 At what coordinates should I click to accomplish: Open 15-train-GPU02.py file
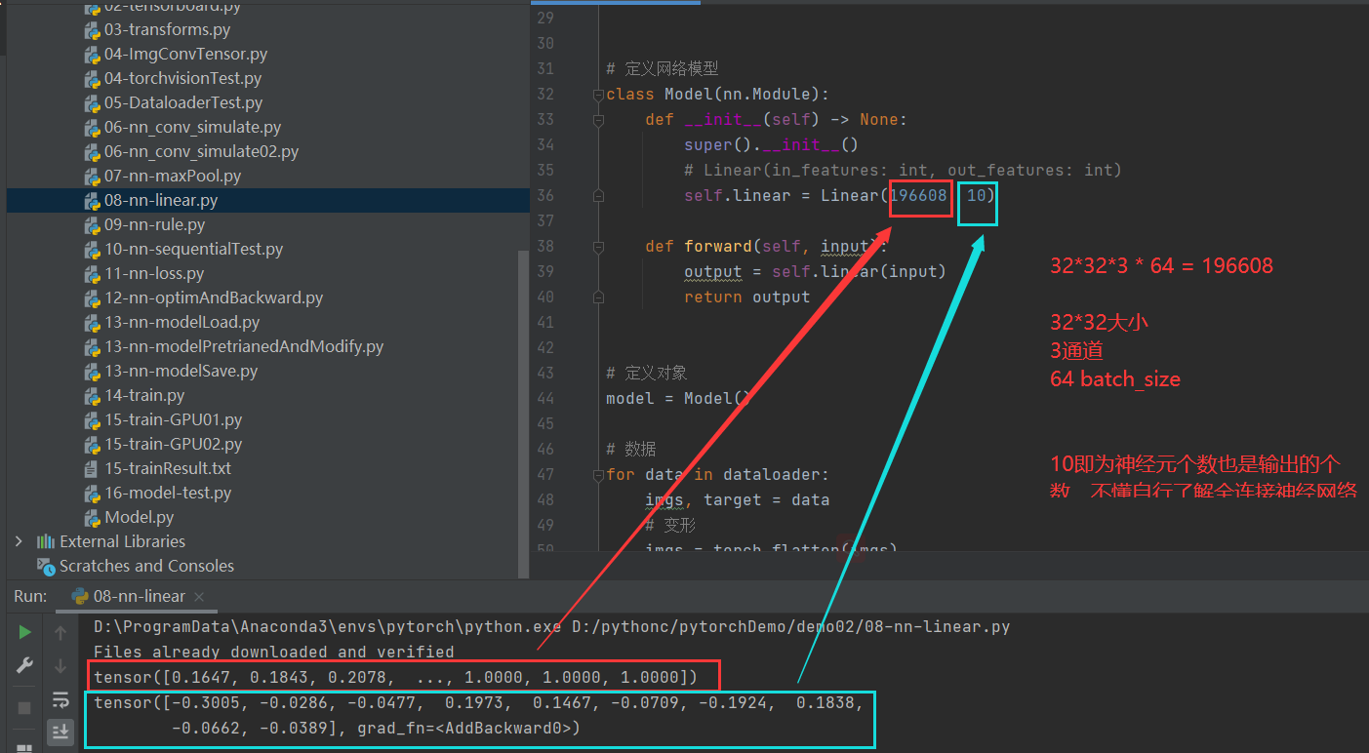click(173, 444)
